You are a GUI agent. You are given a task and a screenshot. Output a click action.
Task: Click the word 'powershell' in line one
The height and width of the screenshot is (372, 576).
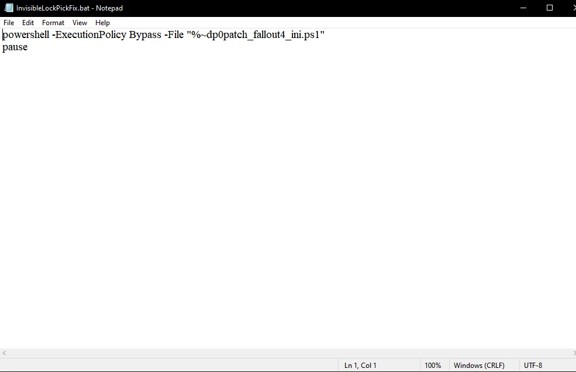pos(26,35)
